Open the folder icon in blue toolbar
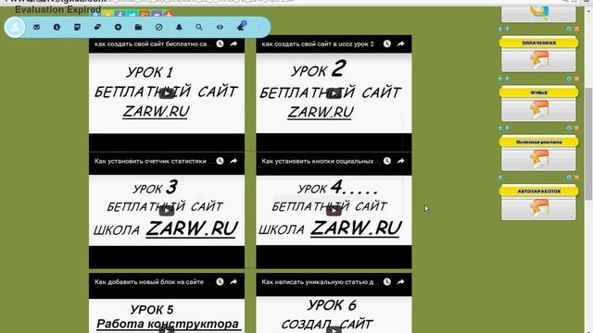The width and height of the screenshot is (593, 333). (x=138, y=27)
